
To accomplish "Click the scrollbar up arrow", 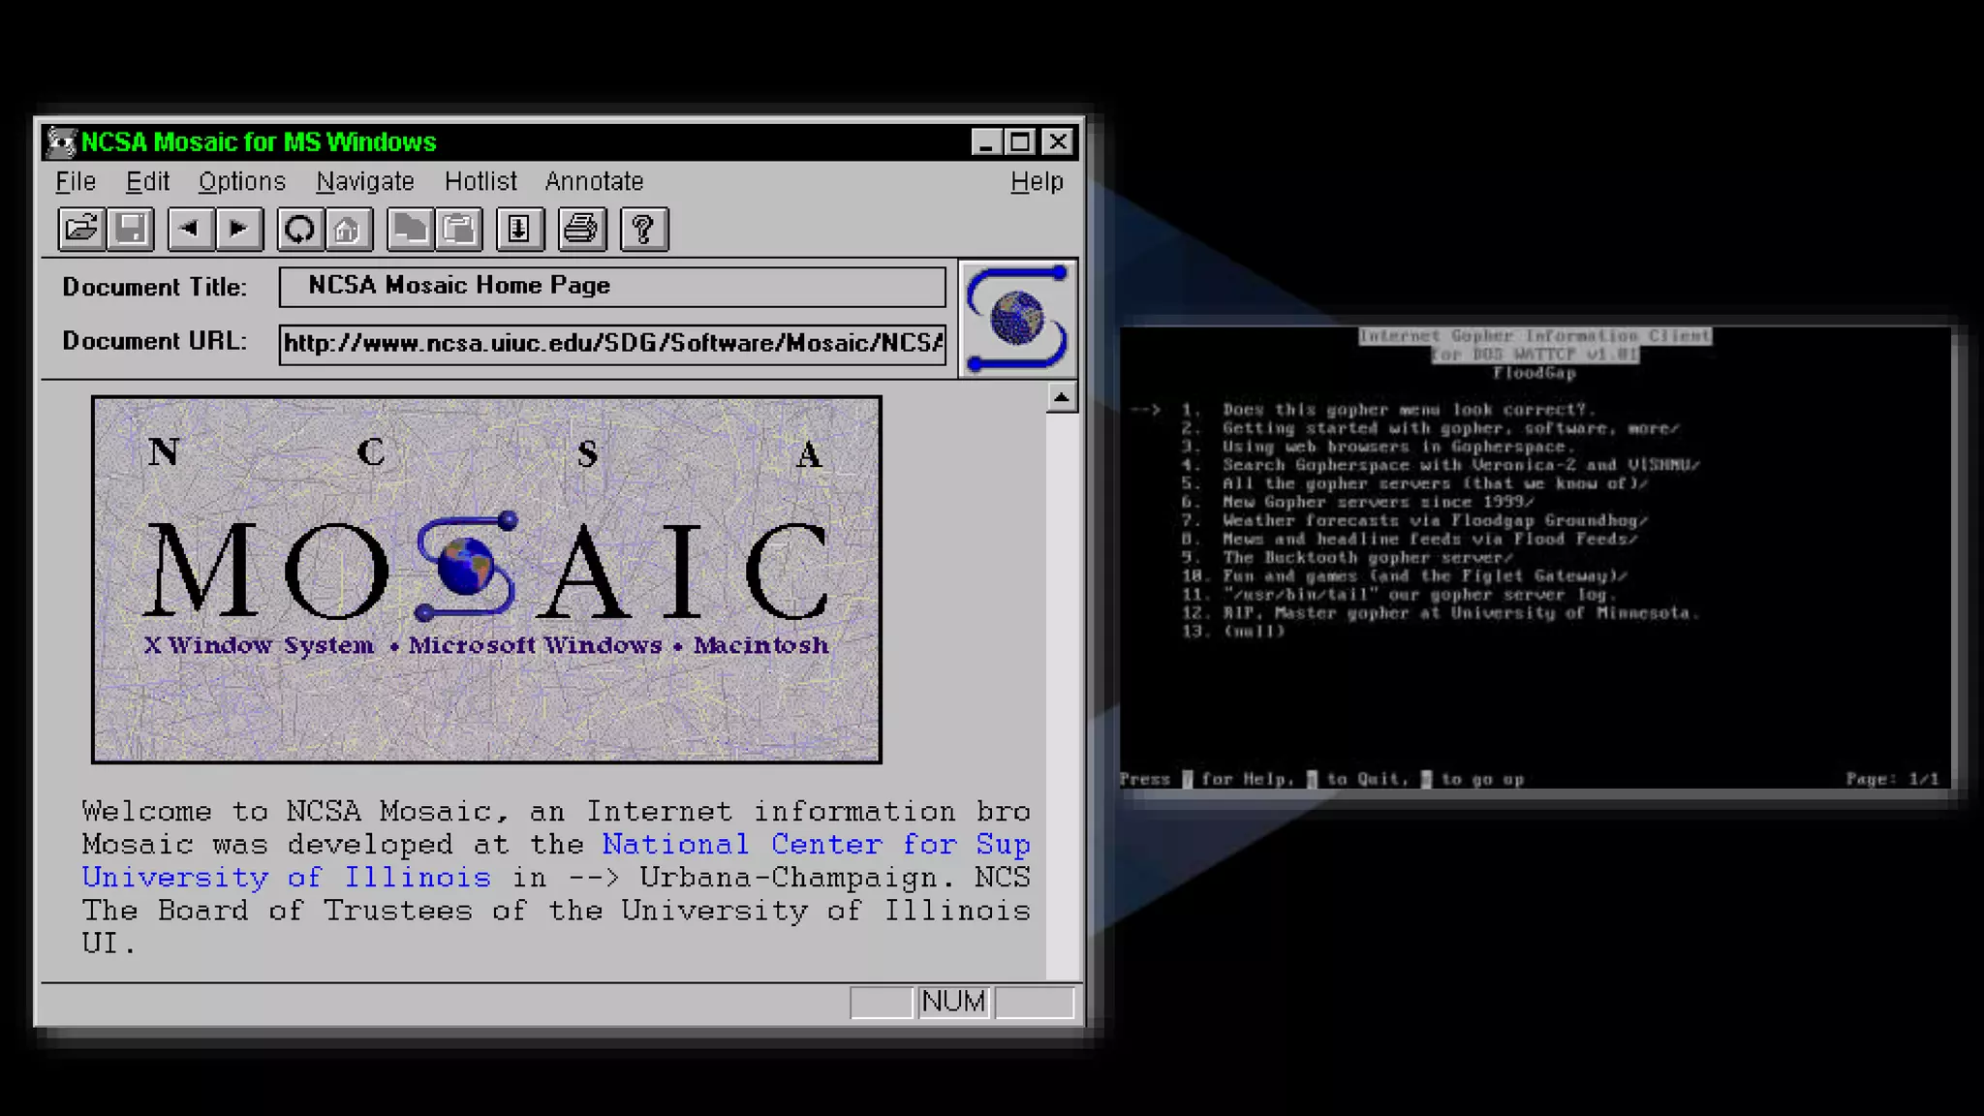I will [x=1062, y=397].
